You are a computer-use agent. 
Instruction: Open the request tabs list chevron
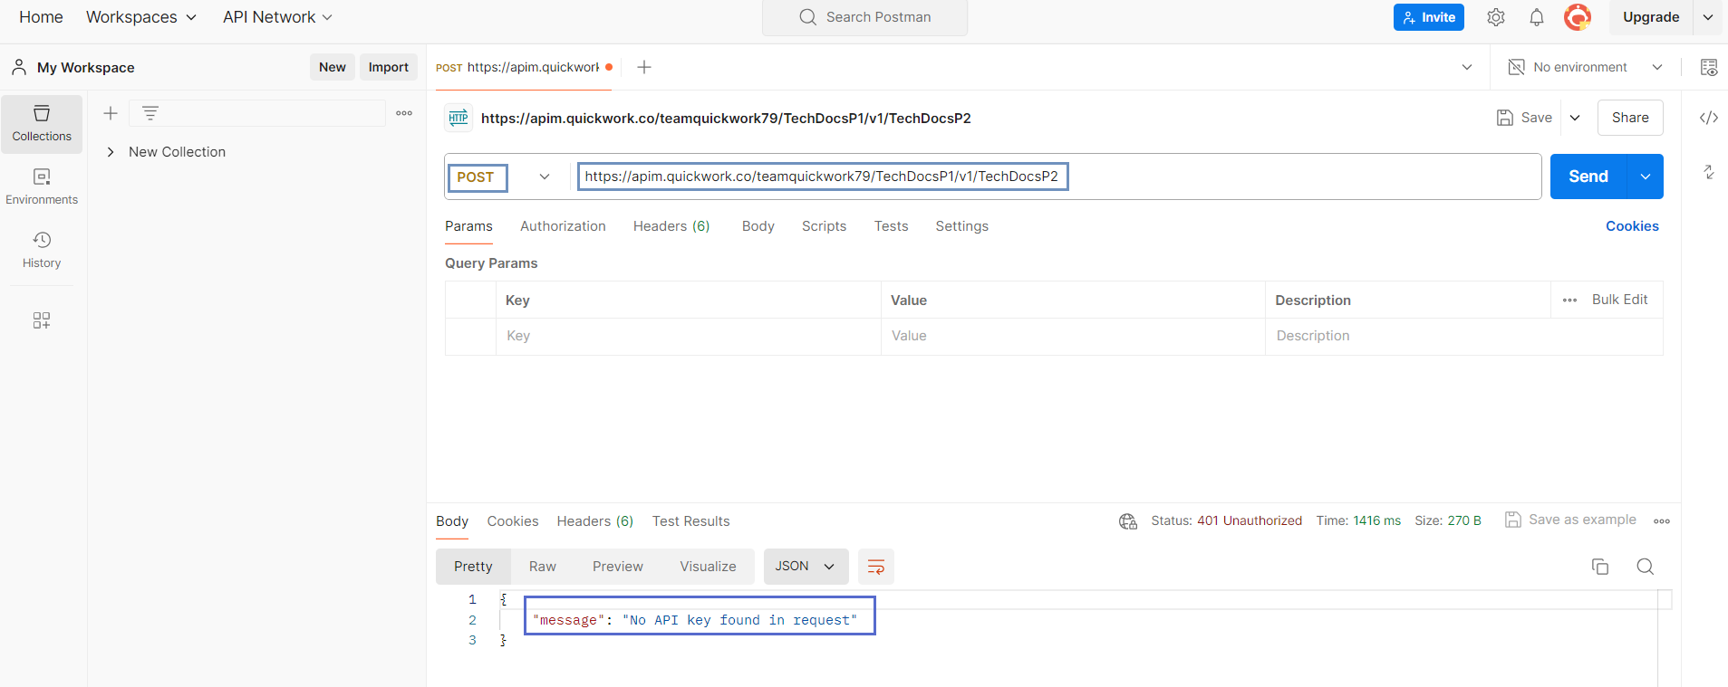pyautogui.click(x=1467, y=67)
